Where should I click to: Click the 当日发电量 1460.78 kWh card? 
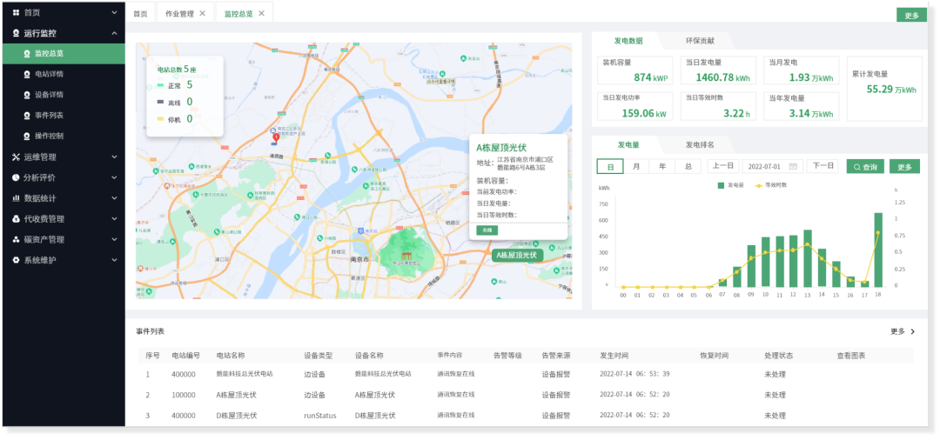point(718,70)
